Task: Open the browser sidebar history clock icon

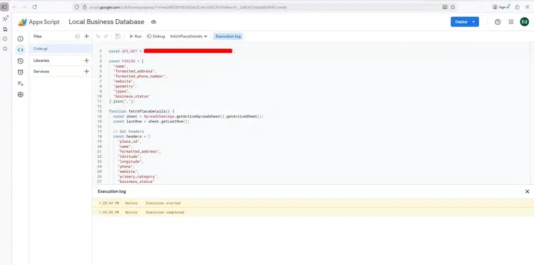Action: tap(5, 39)
